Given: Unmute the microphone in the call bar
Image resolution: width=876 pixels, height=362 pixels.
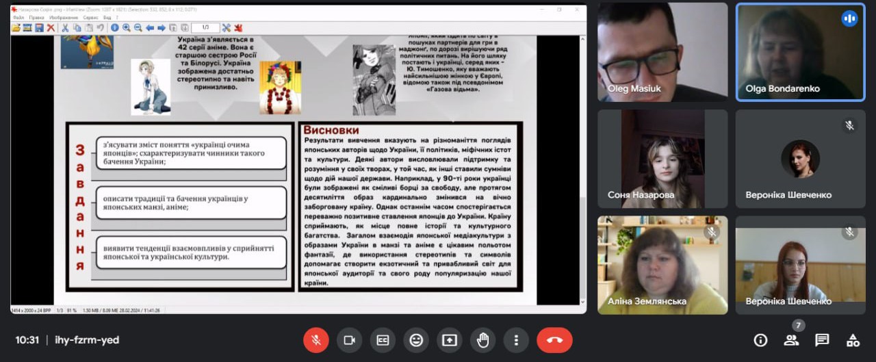Looking at the screenshot, I should (x=316, y=340).
